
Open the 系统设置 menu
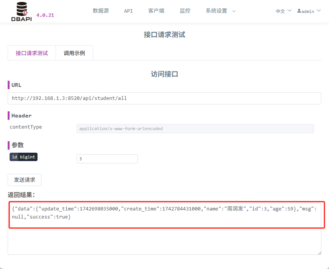tap(216, 11)
